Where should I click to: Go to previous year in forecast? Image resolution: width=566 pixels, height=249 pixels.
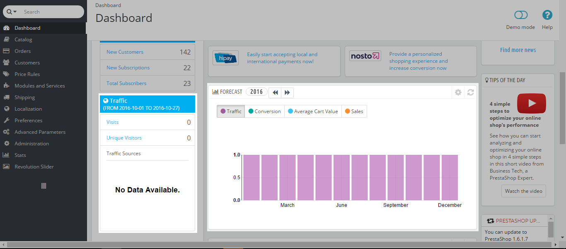[x=275, y=92]
